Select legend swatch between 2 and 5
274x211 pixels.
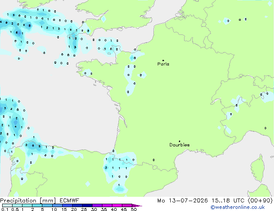(x=37, y=205)
